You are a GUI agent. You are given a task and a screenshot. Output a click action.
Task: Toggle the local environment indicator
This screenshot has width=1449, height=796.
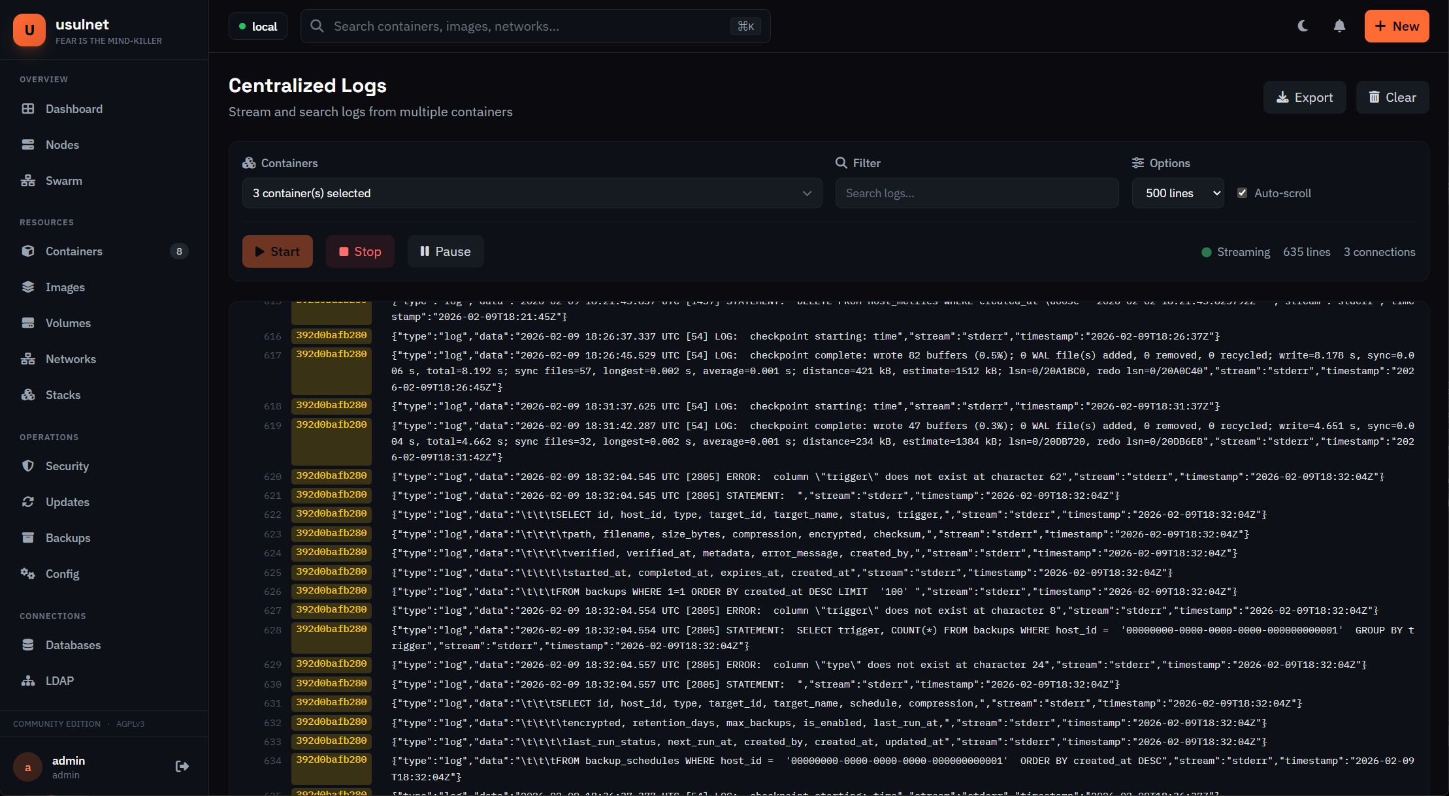[258, 26]
